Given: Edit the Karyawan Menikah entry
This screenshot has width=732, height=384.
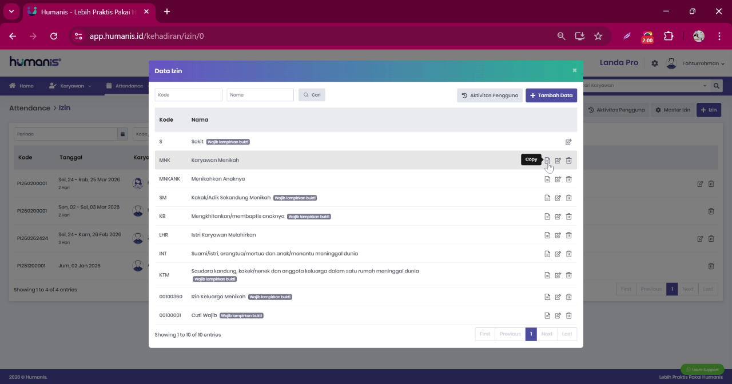Looking at the screenshot, I should click(x=558, y=161).
